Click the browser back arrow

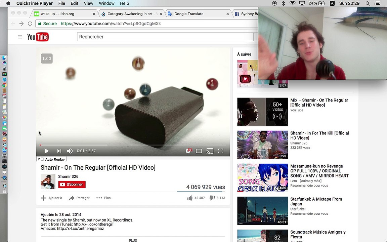pos(13,24)
